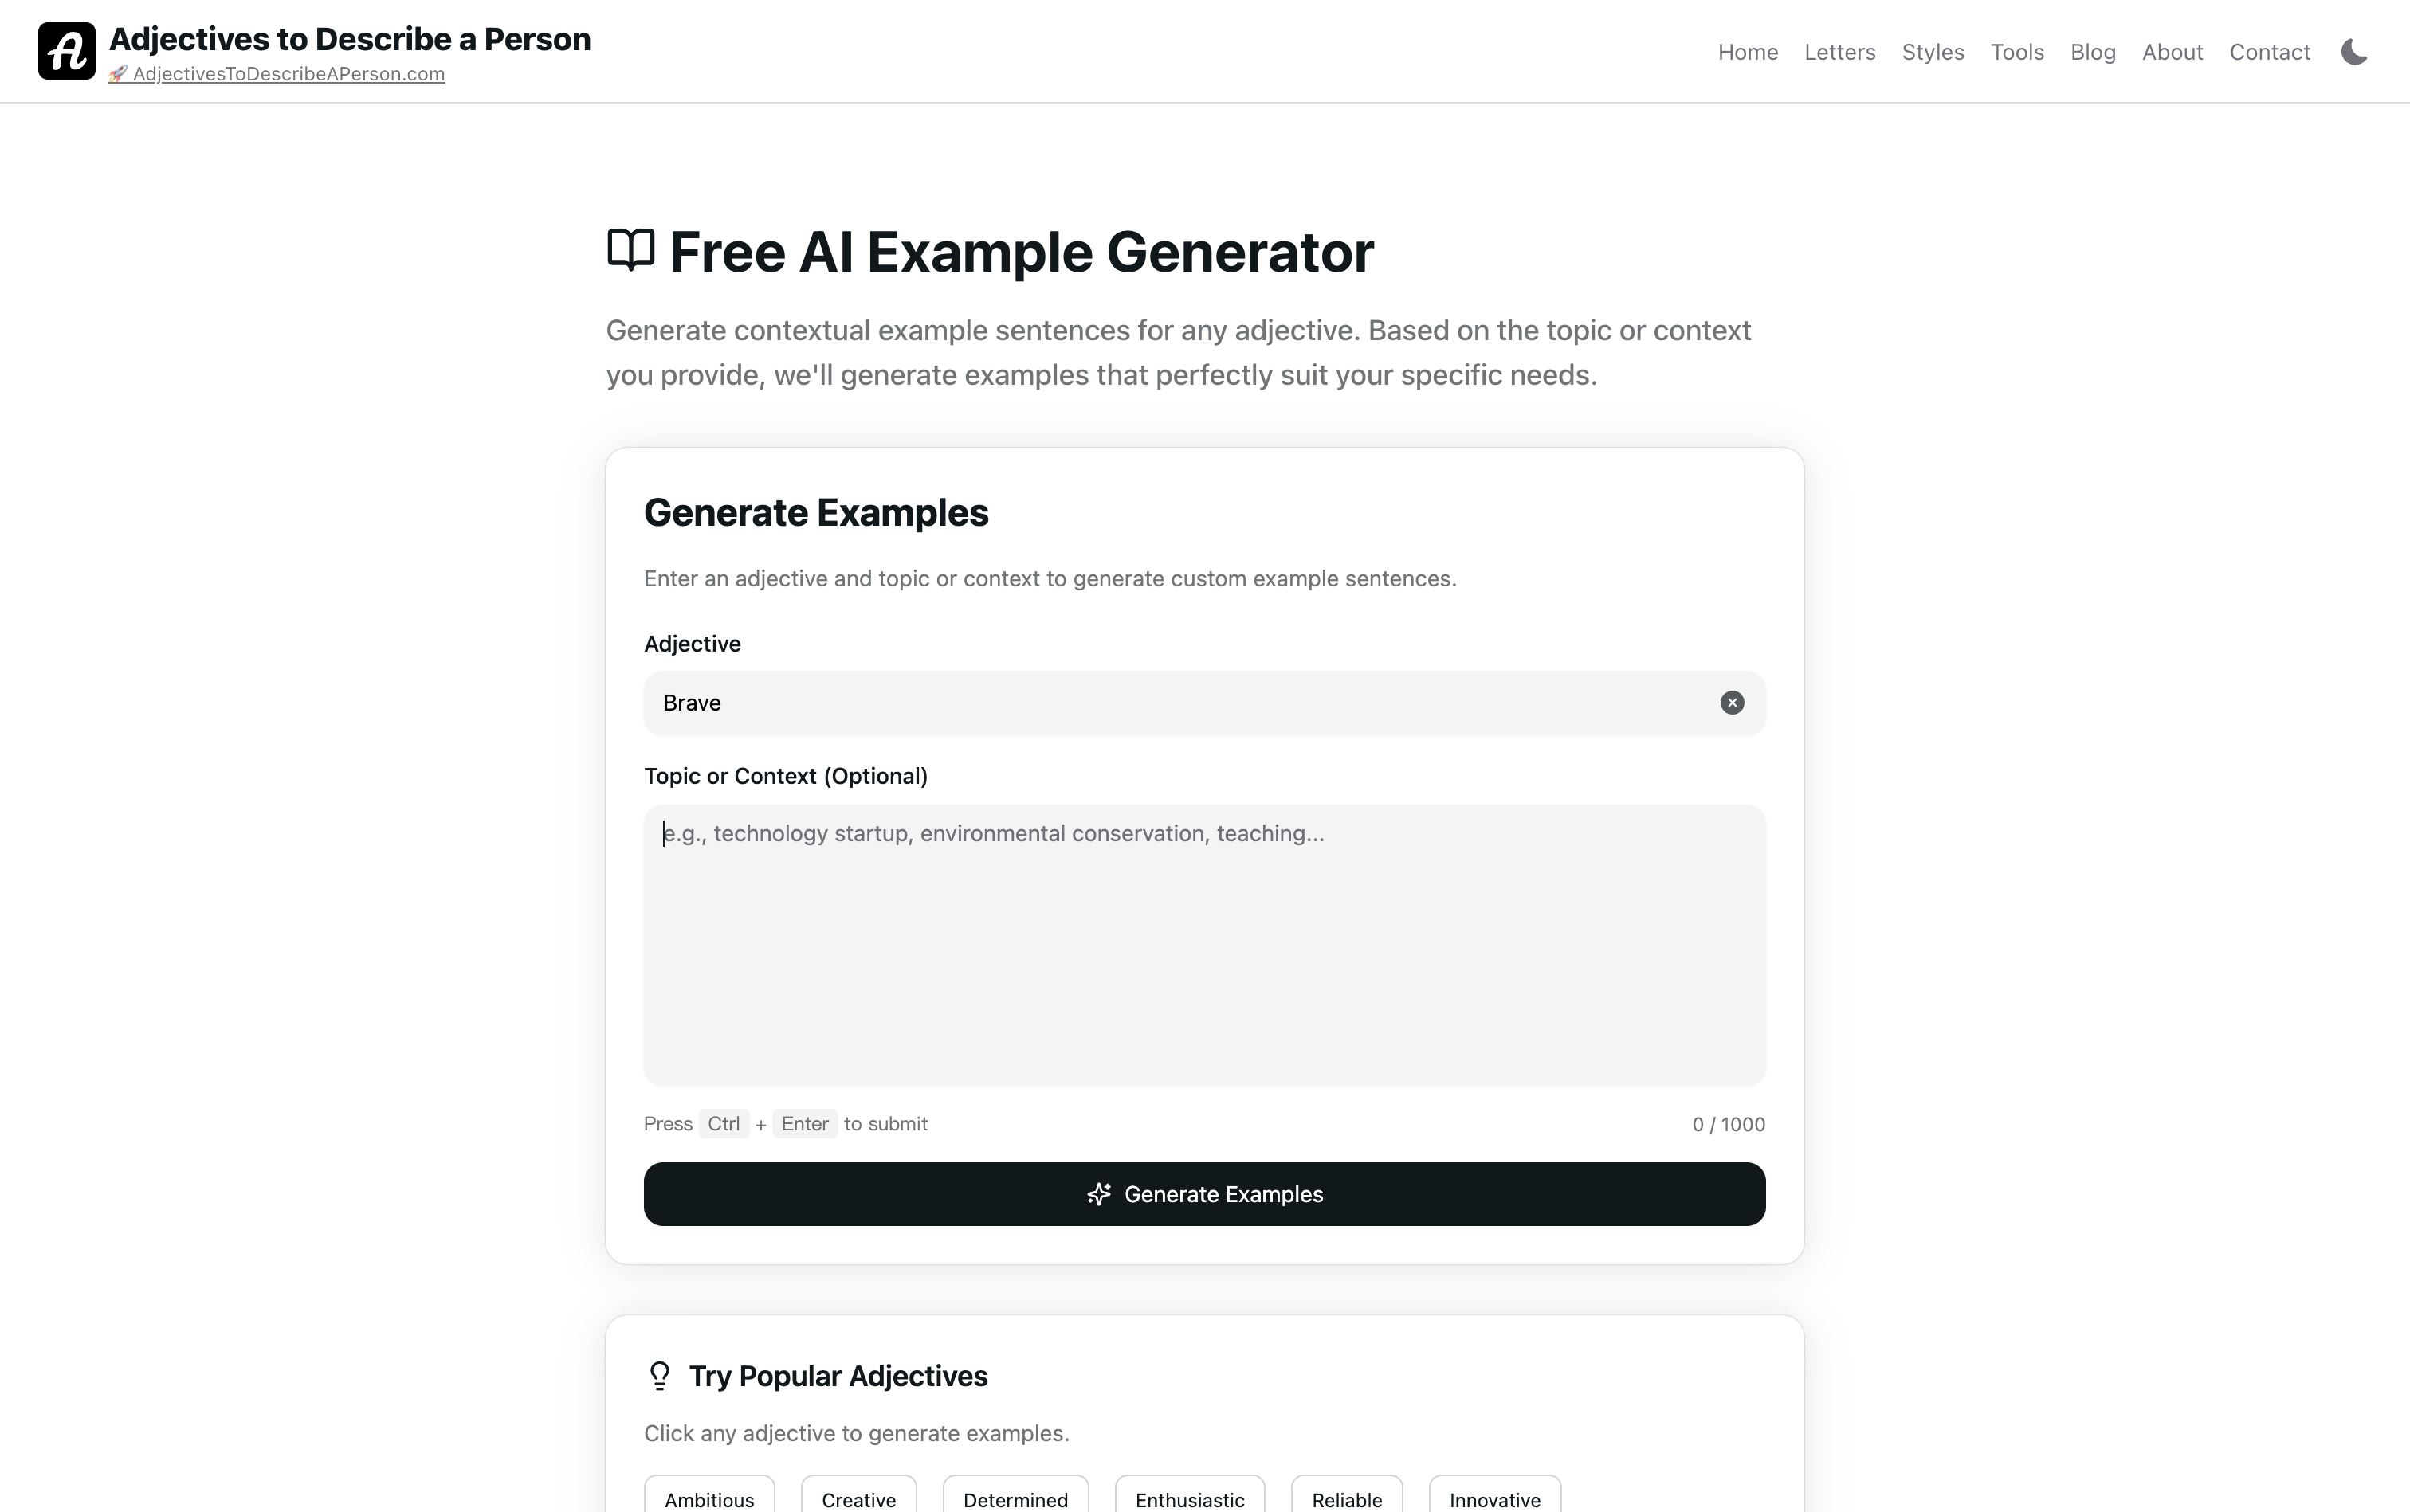Open the About page

click(2172, 52)
